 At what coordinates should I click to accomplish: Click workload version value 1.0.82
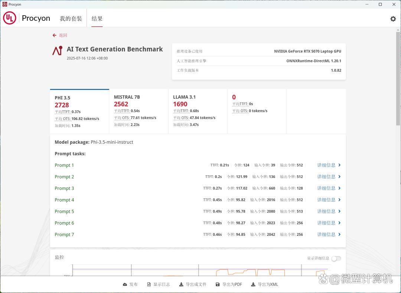(336, 70)
